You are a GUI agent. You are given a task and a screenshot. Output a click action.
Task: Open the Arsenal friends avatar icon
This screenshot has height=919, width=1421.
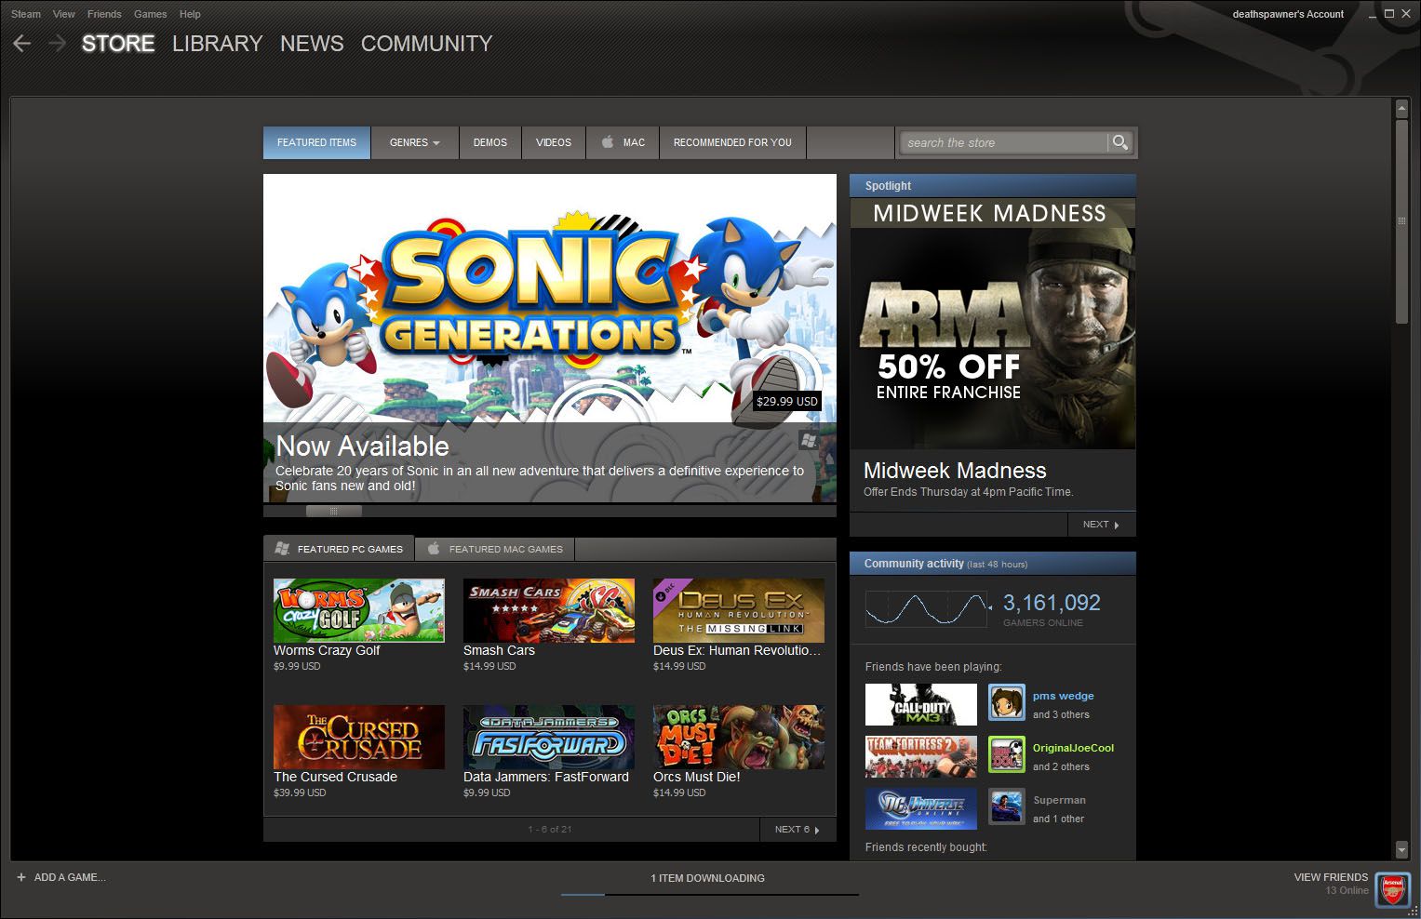pos(1393,889)
